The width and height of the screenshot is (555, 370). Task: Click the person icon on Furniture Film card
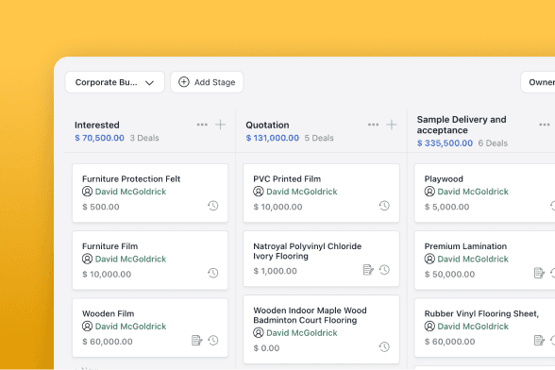87,259
